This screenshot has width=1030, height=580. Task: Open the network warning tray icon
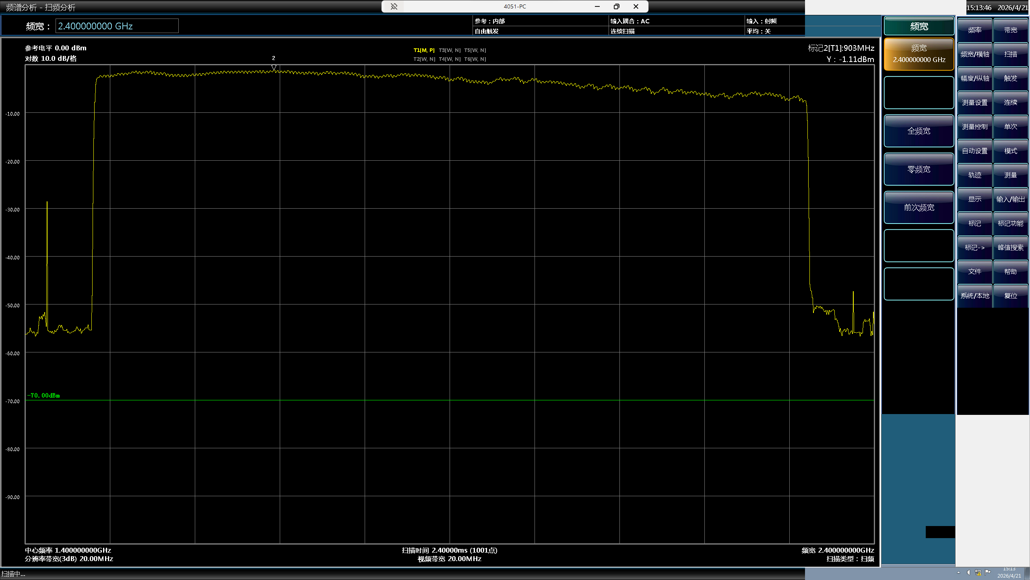click(x=978, y=572)
